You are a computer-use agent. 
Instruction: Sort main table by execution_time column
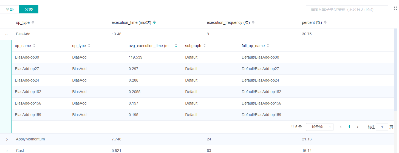pyautogui.click(x=154, y=22)
